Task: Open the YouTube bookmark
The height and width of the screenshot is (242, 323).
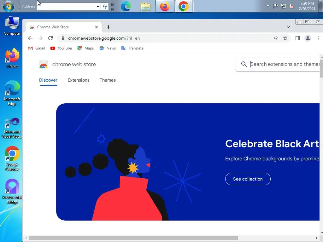Action: [61, 48]
